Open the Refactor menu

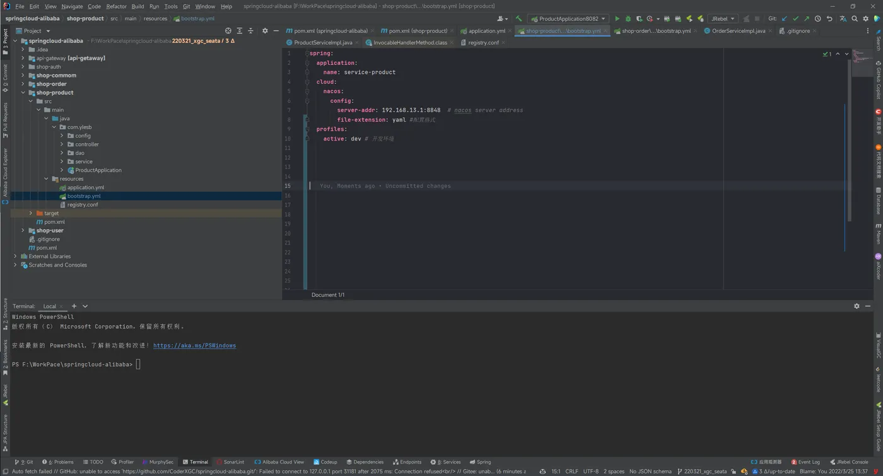116,6
